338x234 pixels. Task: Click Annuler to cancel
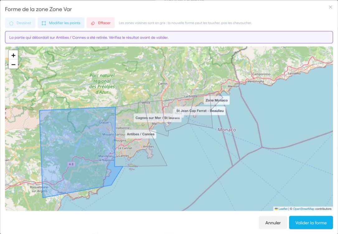[x=273, y=223]
